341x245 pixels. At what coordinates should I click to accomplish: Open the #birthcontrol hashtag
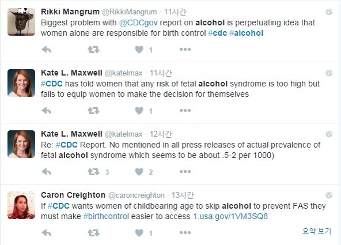click(106, 217)
